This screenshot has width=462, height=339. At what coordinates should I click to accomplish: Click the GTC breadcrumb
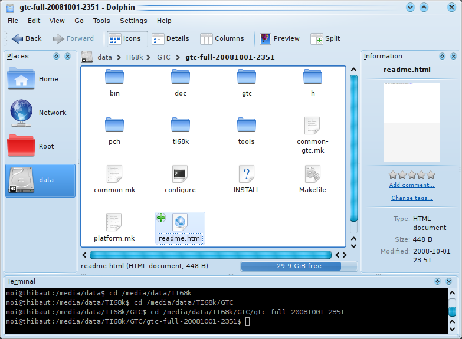[163, 57]
